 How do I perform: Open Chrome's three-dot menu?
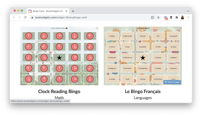(188, 17)
